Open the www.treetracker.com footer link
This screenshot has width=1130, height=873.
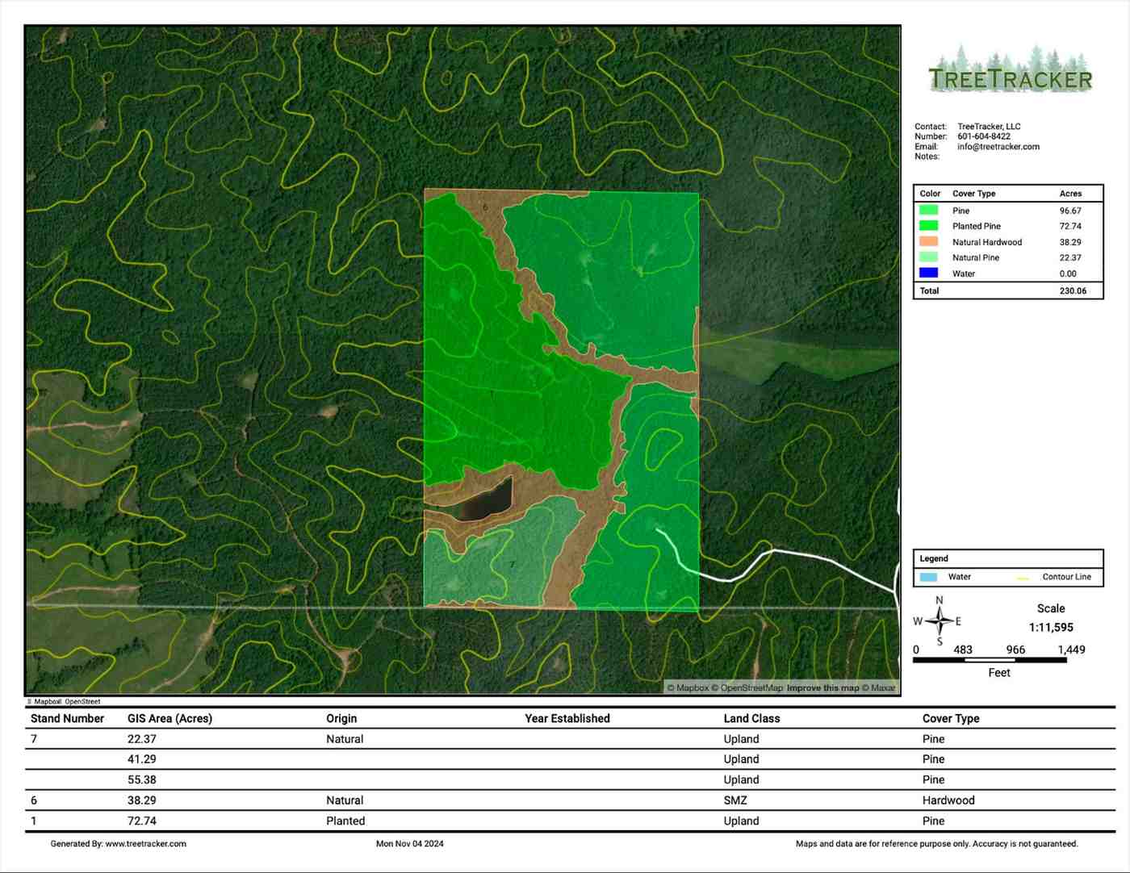click(145, 844)
